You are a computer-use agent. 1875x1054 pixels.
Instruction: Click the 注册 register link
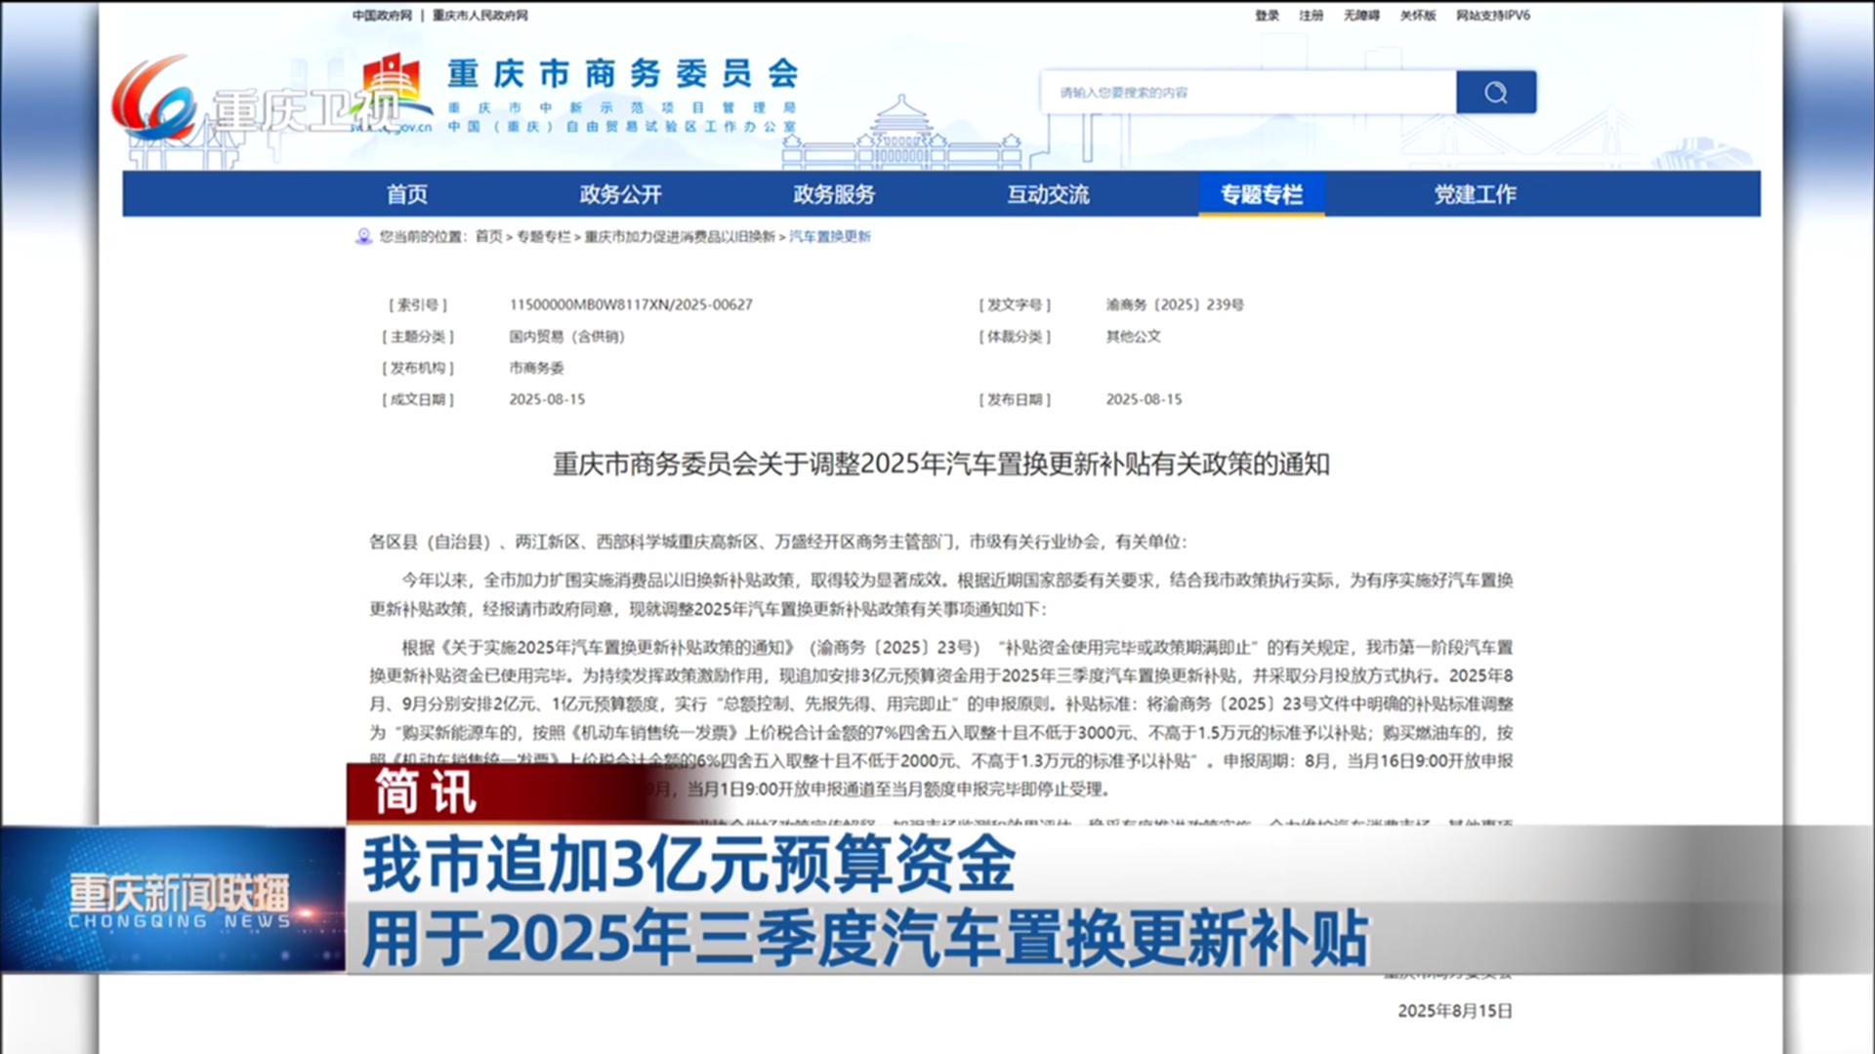pos(1311,15)
